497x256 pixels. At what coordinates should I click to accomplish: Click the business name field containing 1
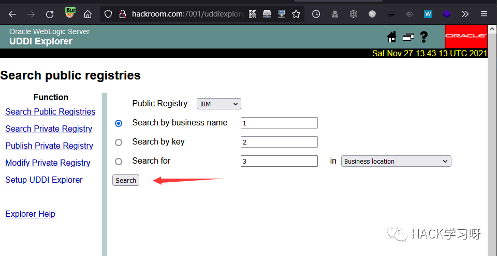[x=279, y=123]
